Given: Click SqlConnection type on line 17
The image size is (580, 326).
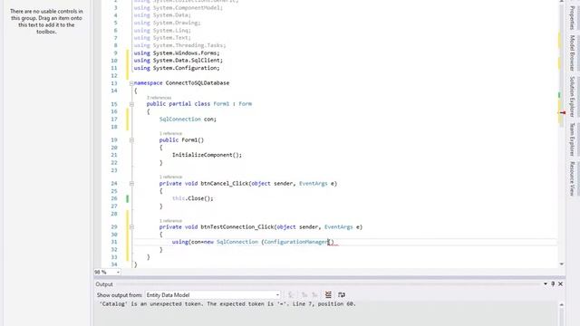Looking at the screenshot, I should (x=180, y=119).
